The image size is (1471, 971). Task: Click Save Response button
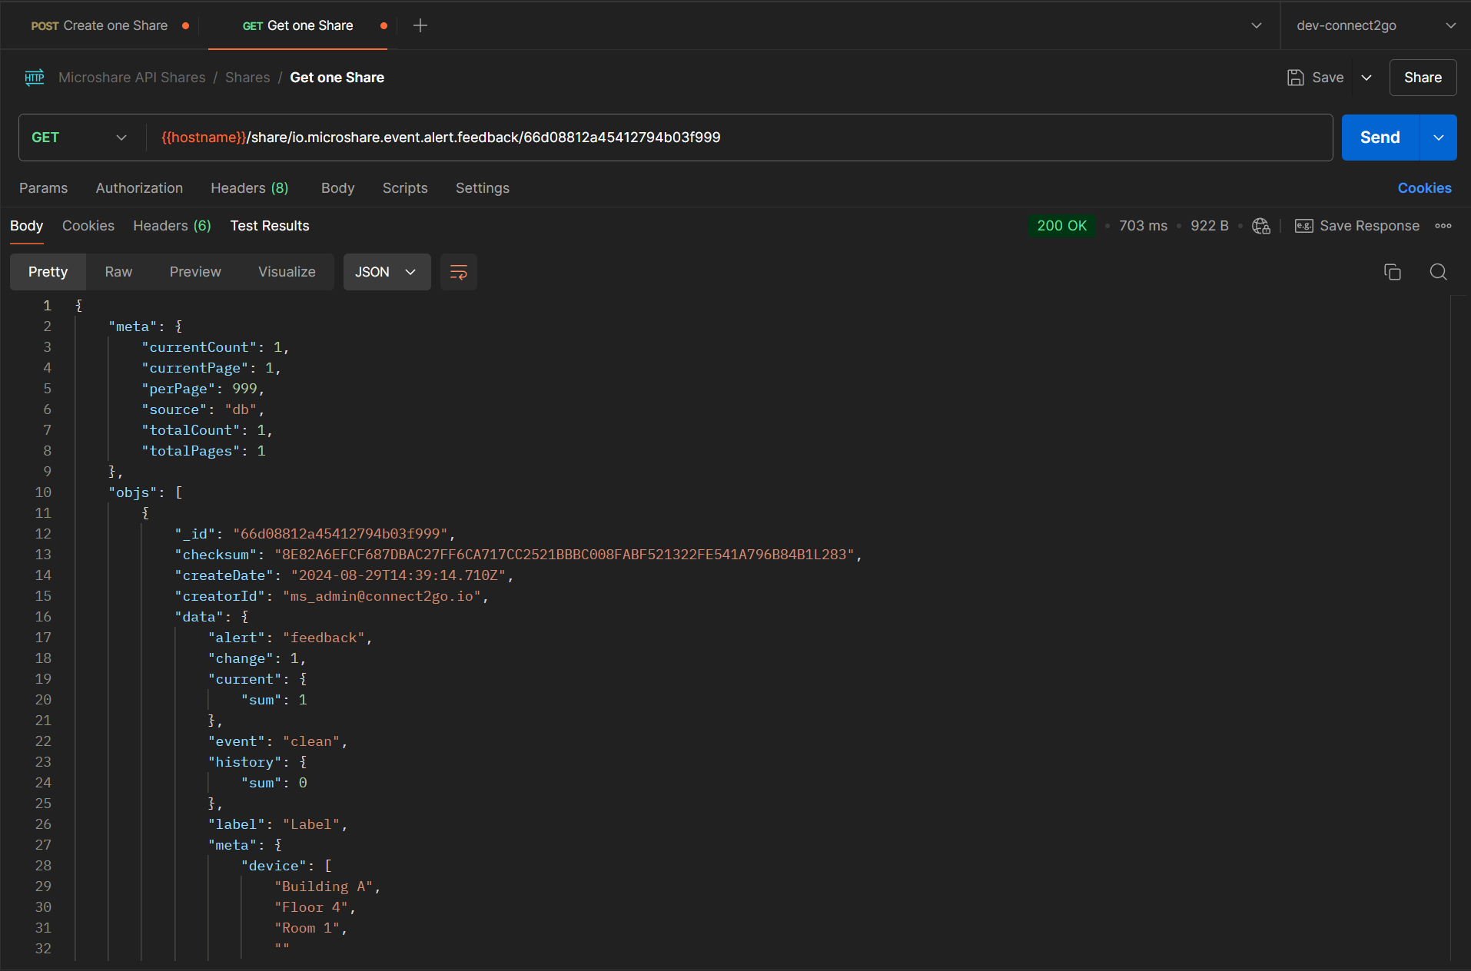(1357, 226)
